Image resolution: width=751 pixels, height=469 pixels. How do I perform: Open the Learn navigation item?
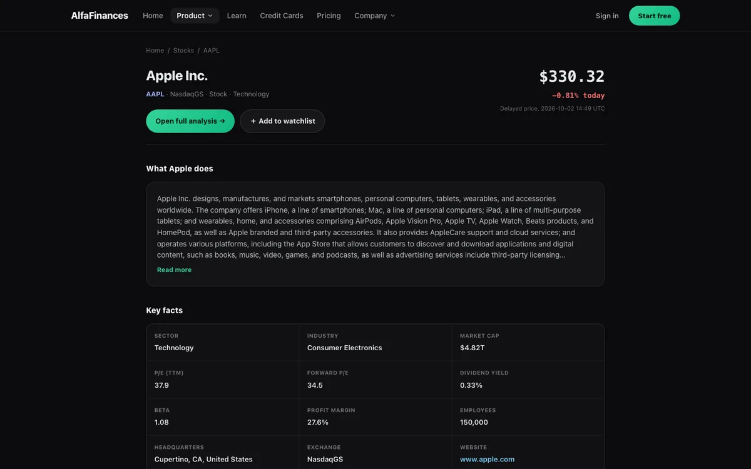point(237,16)
